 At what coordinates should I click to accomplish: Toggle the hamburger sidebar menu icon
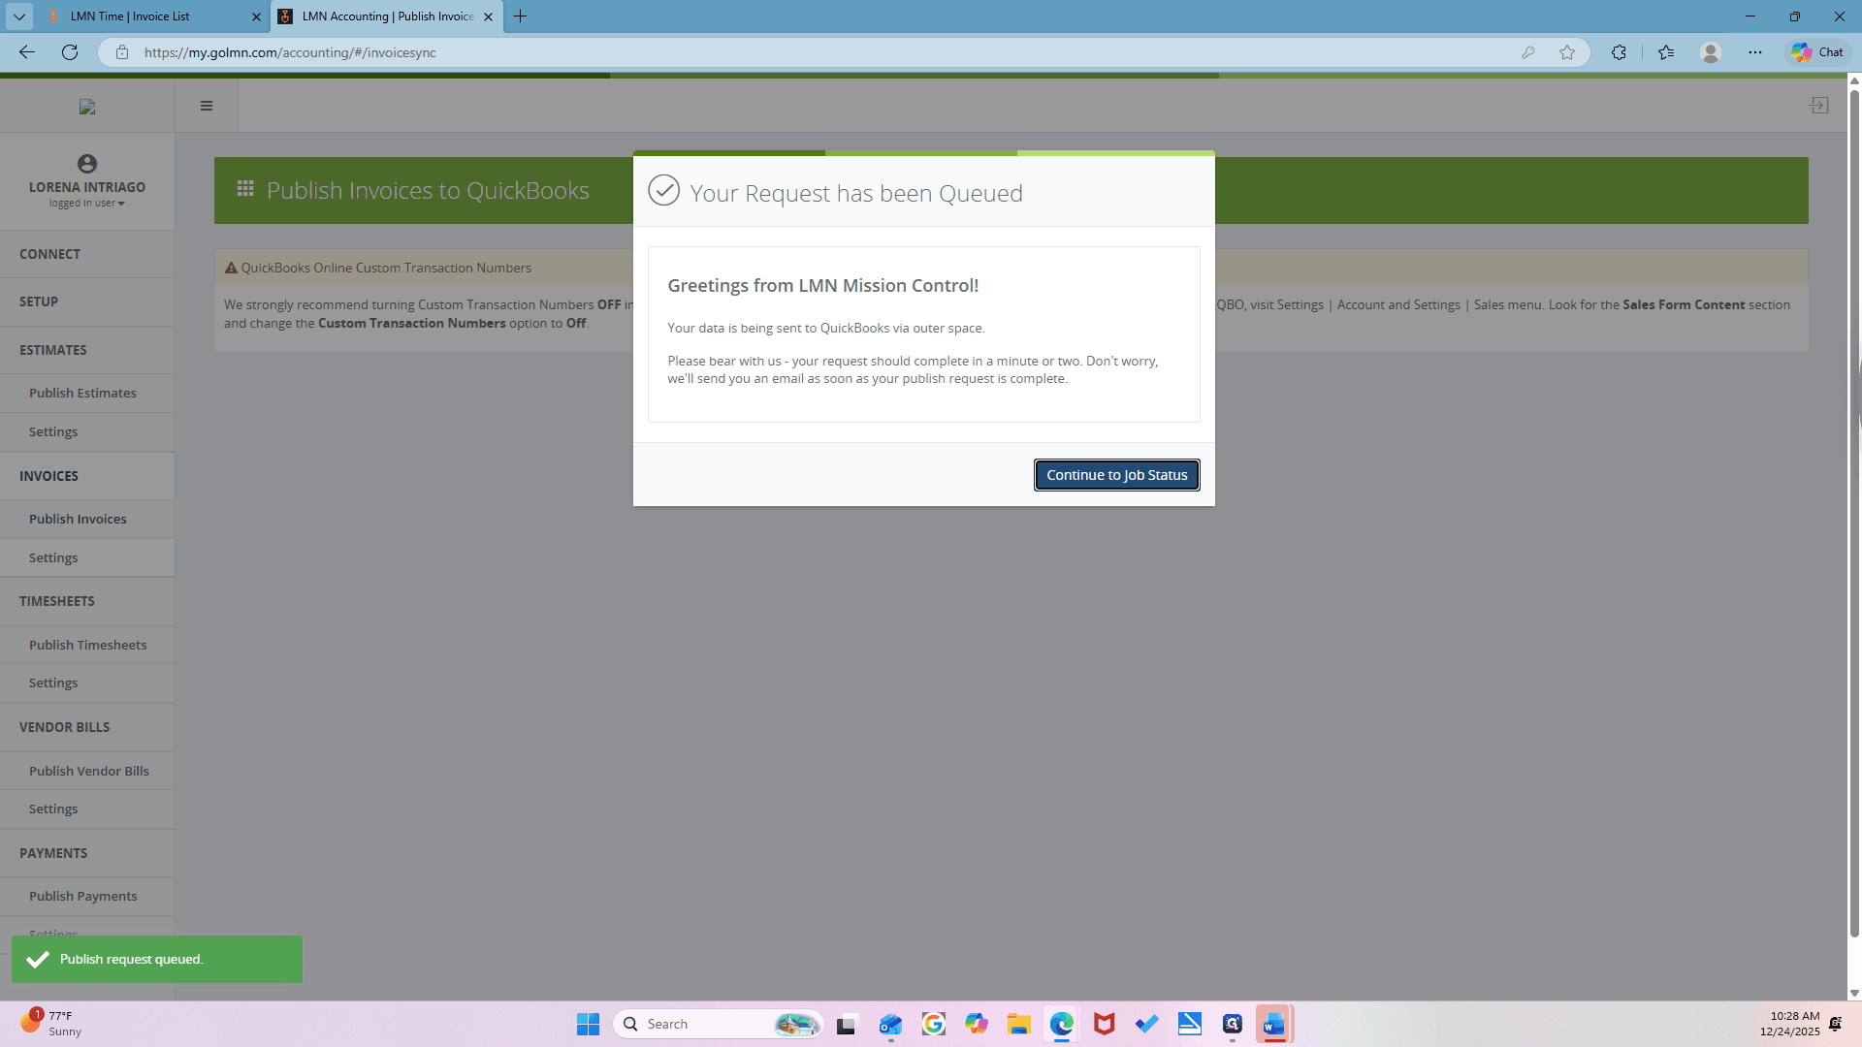tap(207, 106)
